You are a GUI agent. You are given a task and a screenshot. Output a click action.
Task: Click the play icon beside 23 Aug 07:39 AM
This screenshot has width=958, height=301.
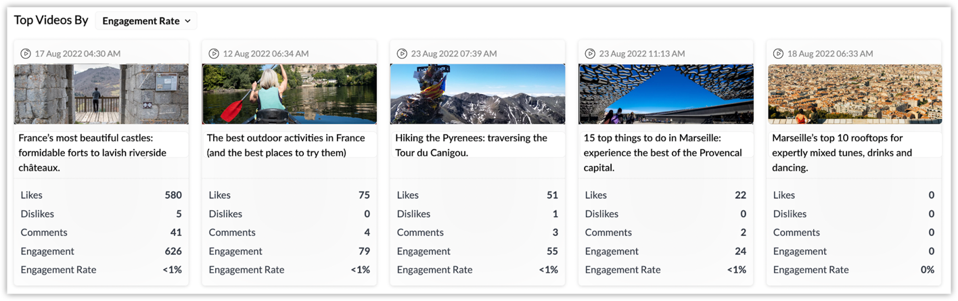tap(401, 53)
